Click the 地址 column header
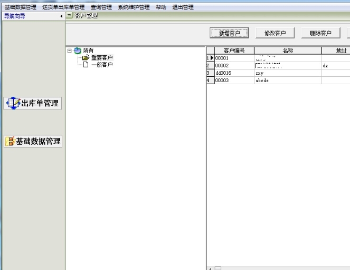 click(x=336, y=51)
